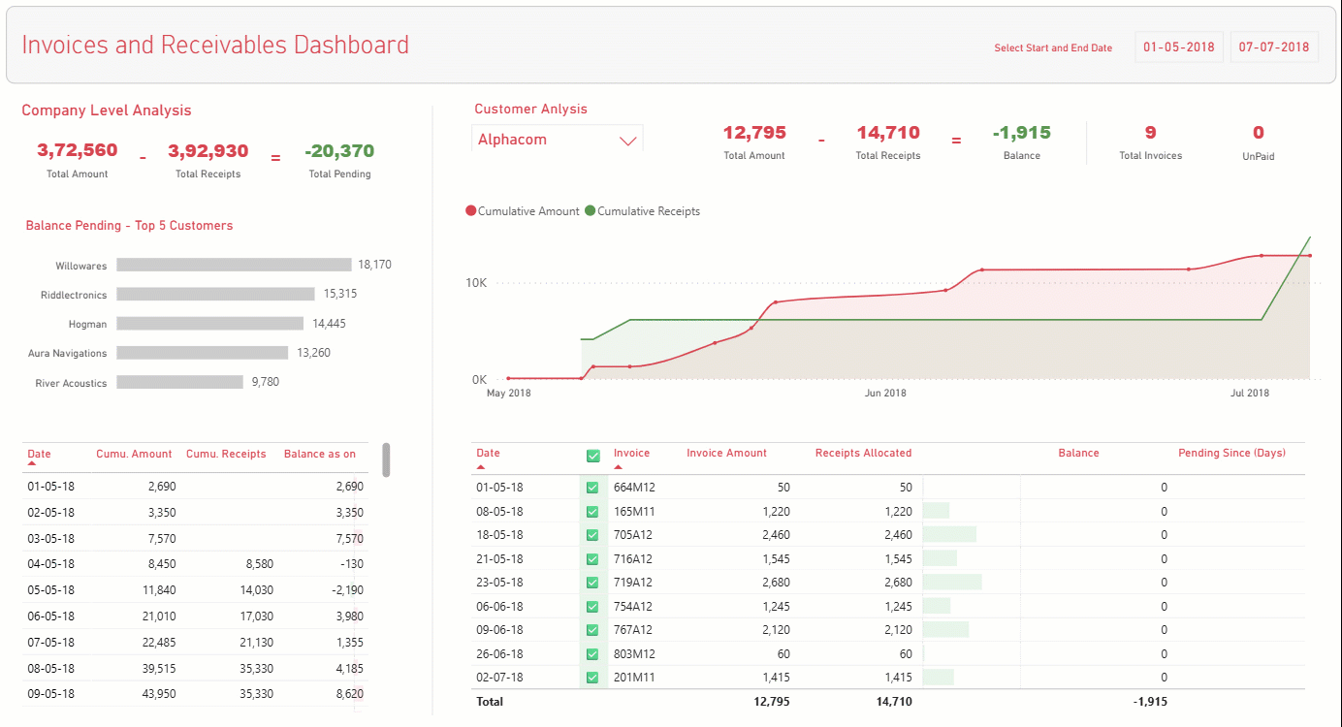Viewport: 1342px width, 727px height.
Task: Uncheck the checkbox for invoice 719A12
Action: pyautogui.click(x=592, y=583)
